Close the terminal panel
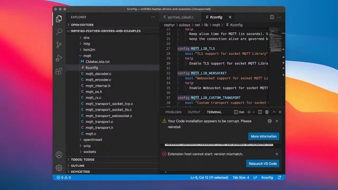The image size is (338, 190). click(280, 112)
